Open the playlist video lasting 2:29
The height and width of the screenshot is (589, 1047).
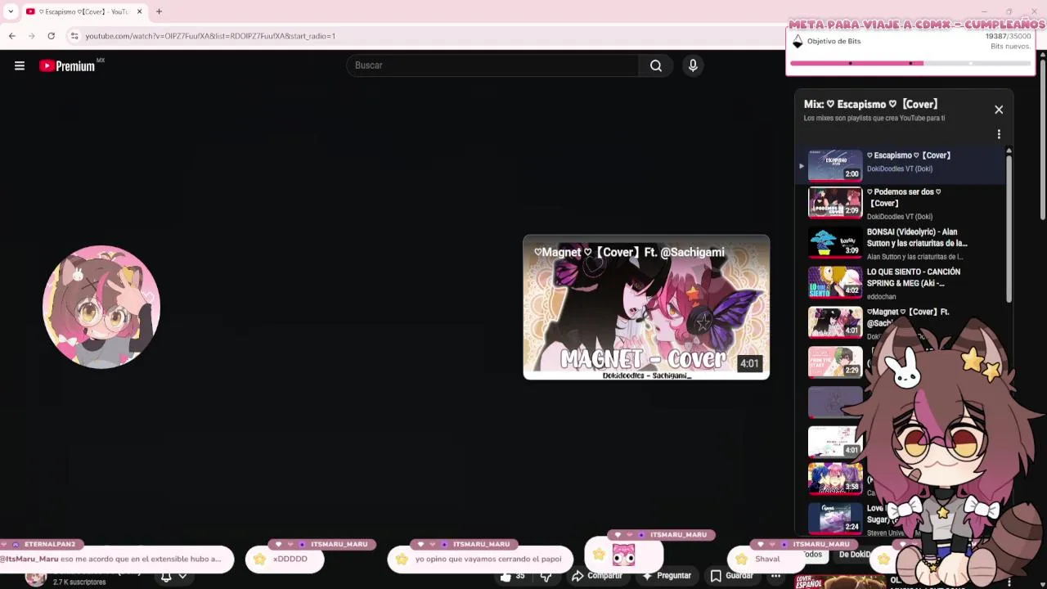(835, 362)
